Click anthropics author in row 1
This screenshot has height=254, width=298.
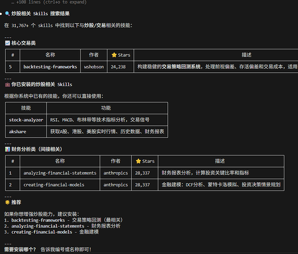click(x=116, y=173)
